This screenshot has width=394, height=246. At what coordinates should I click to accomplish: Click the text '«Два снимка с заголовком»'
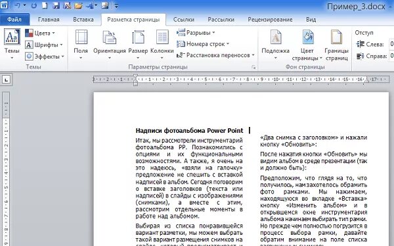coord(299,137)
